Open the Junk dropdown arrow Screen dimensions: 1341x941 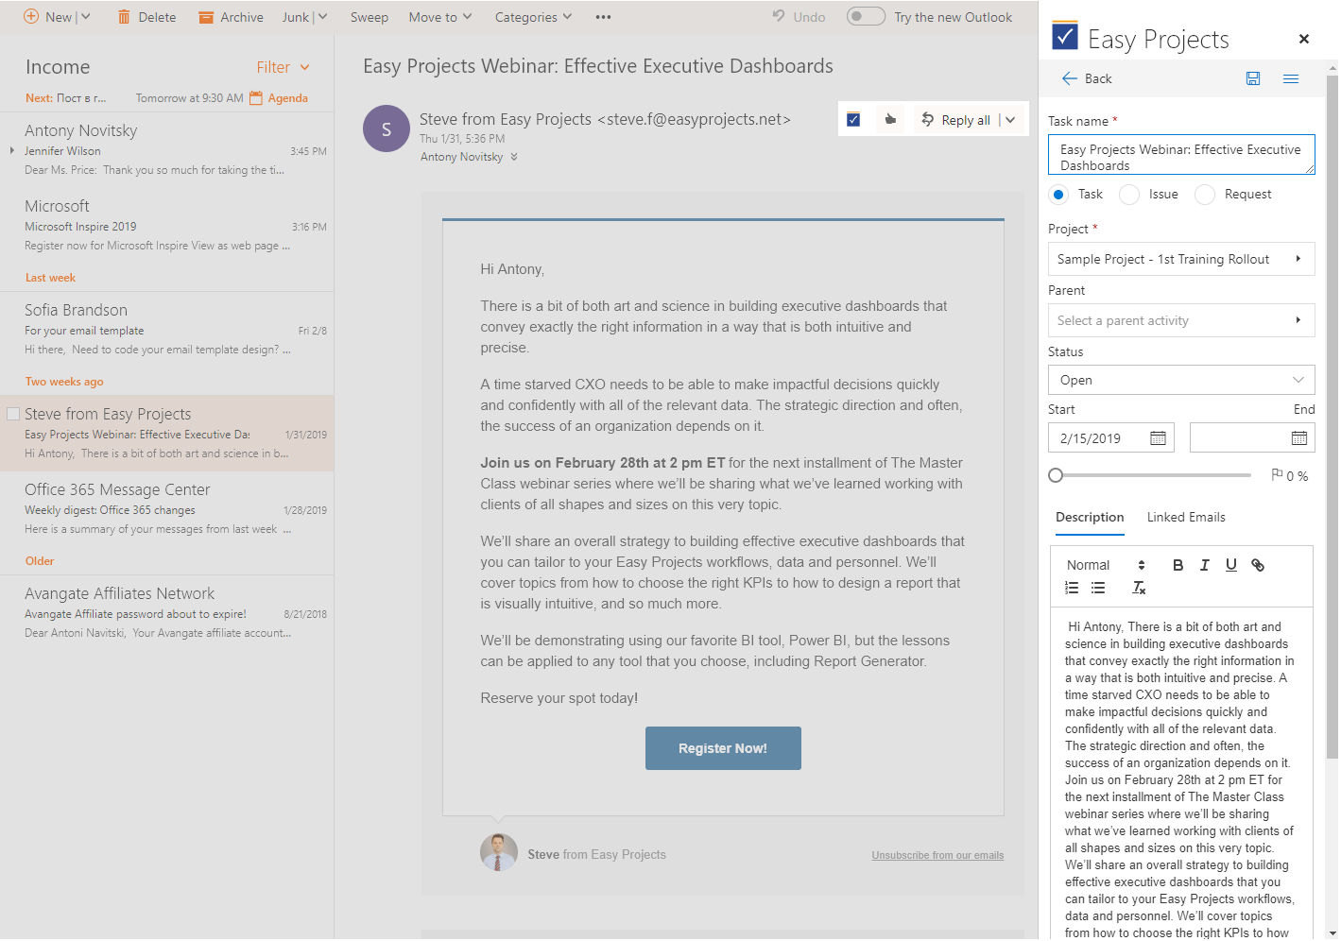[322, 17]
